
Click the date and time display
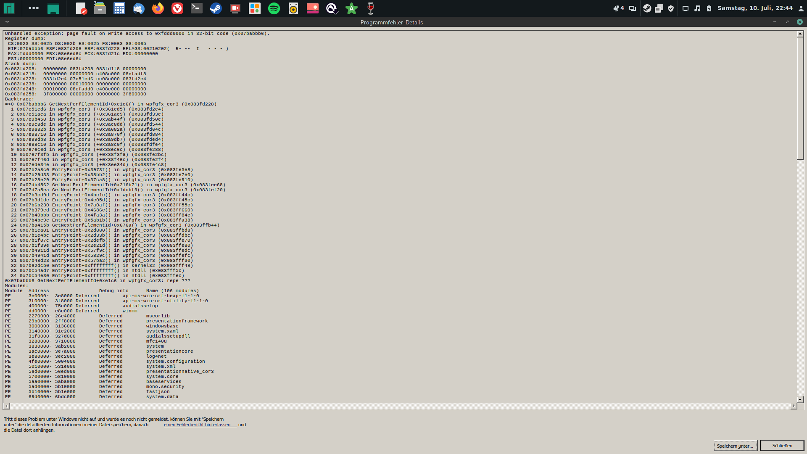point(755,8)
